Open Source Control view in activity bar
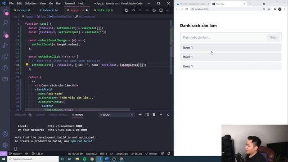The image size is (288, 162). 5,34
